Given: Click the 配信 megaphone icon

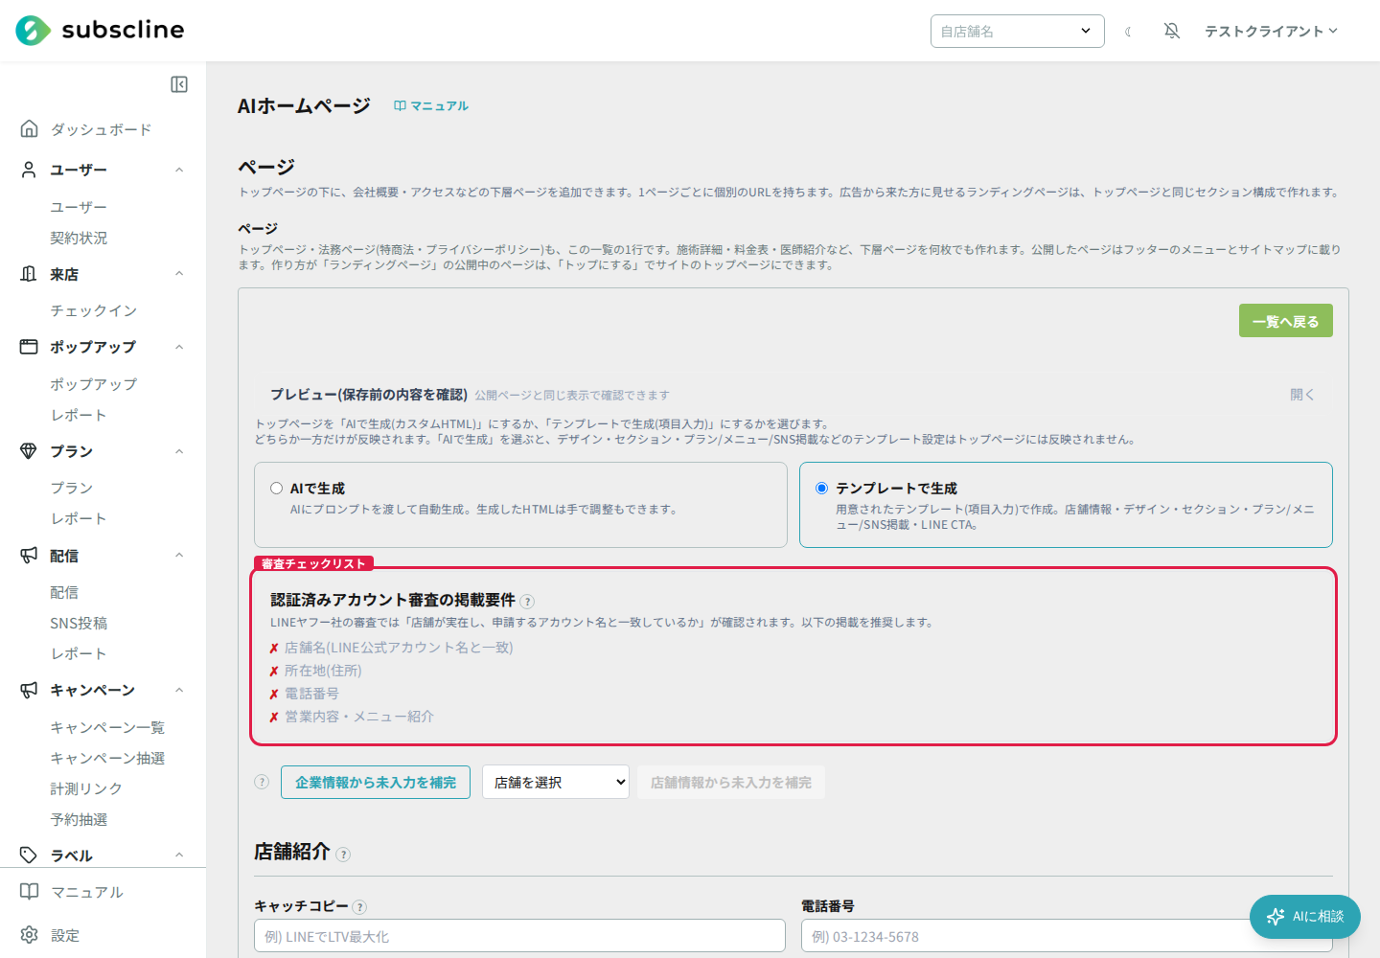Looking at the screenshot, I should [x=30, y=556].
